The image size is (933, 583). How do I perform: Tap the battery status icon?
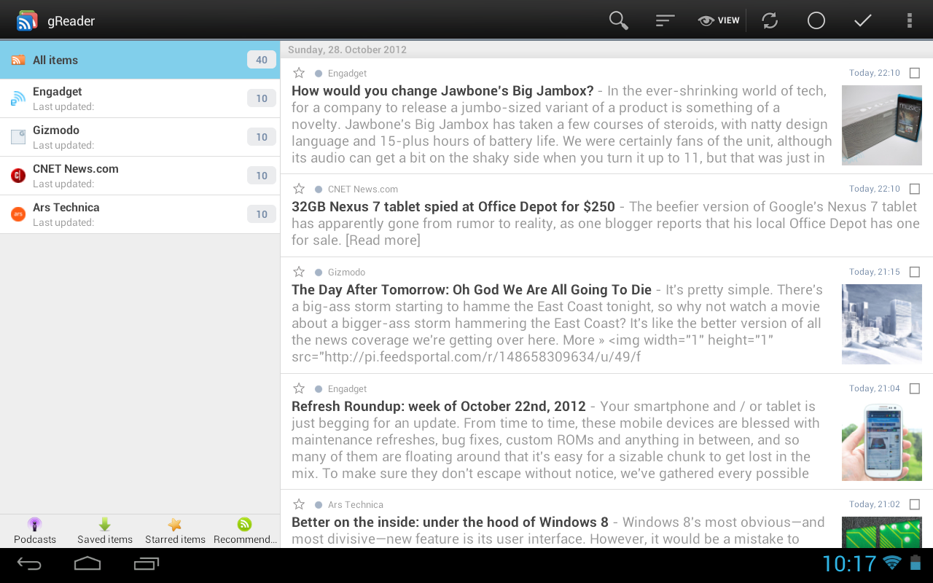pyautogui.click(x=916, y=563)
